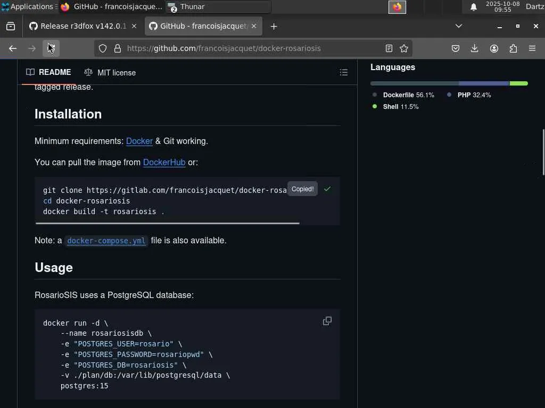Click the Dartz user label in panel
The height and width of the screenshot is (408, 545).
click(x=535, y=6)
